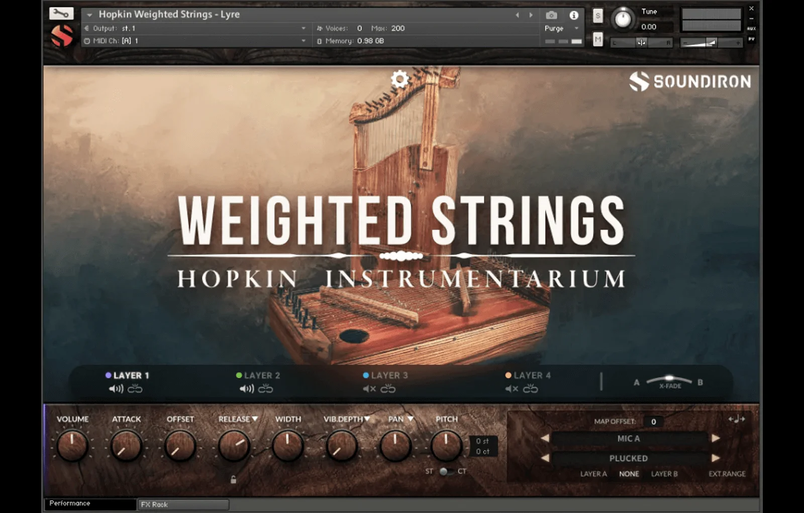Toggle the AUX button in header
This screenshot has width=804, height=513.
pos(751,29)
